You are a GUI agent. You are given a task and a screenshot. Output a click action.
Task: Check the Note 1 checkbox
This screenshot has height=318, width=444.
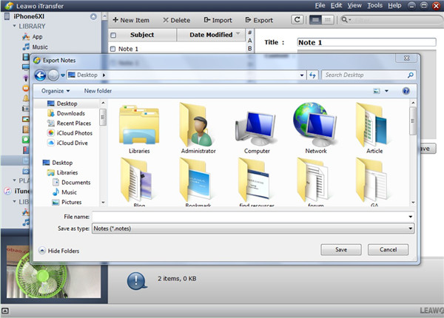tap(112, 50)
